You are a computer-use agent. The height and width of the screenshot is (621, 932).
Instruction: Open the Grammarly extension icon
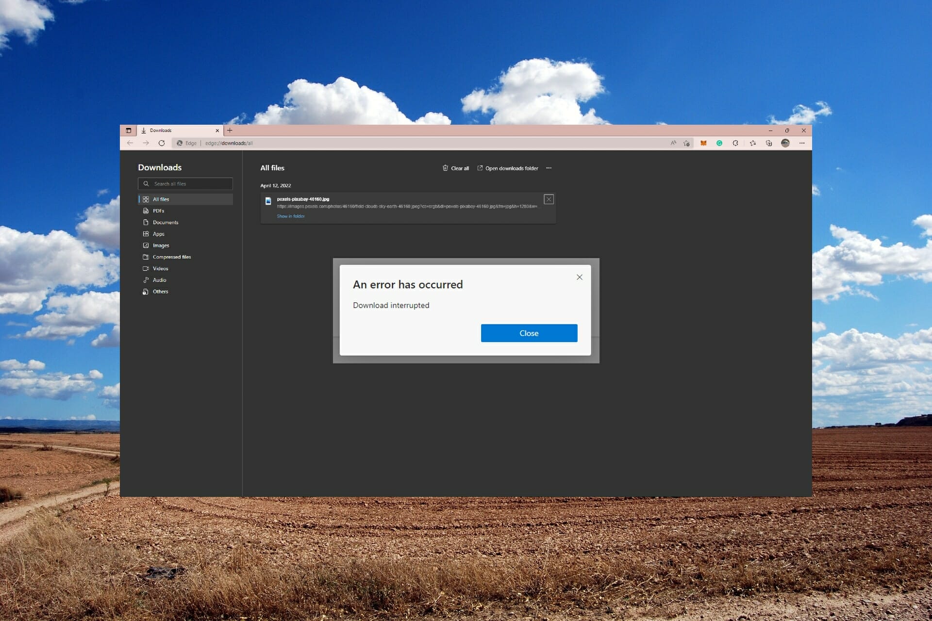point(719,143)
